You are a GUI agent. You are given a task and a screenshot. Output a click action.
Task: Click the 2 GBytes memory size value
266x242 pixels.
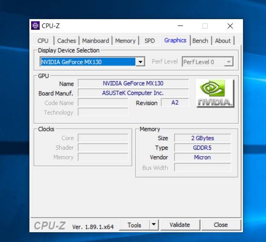202,138
